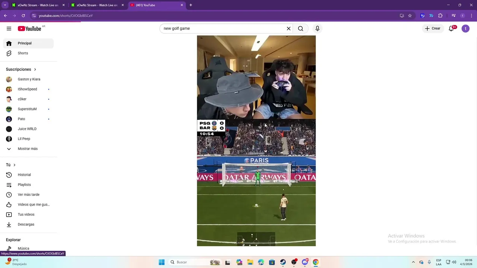Show hidden system tray icons

413,262
